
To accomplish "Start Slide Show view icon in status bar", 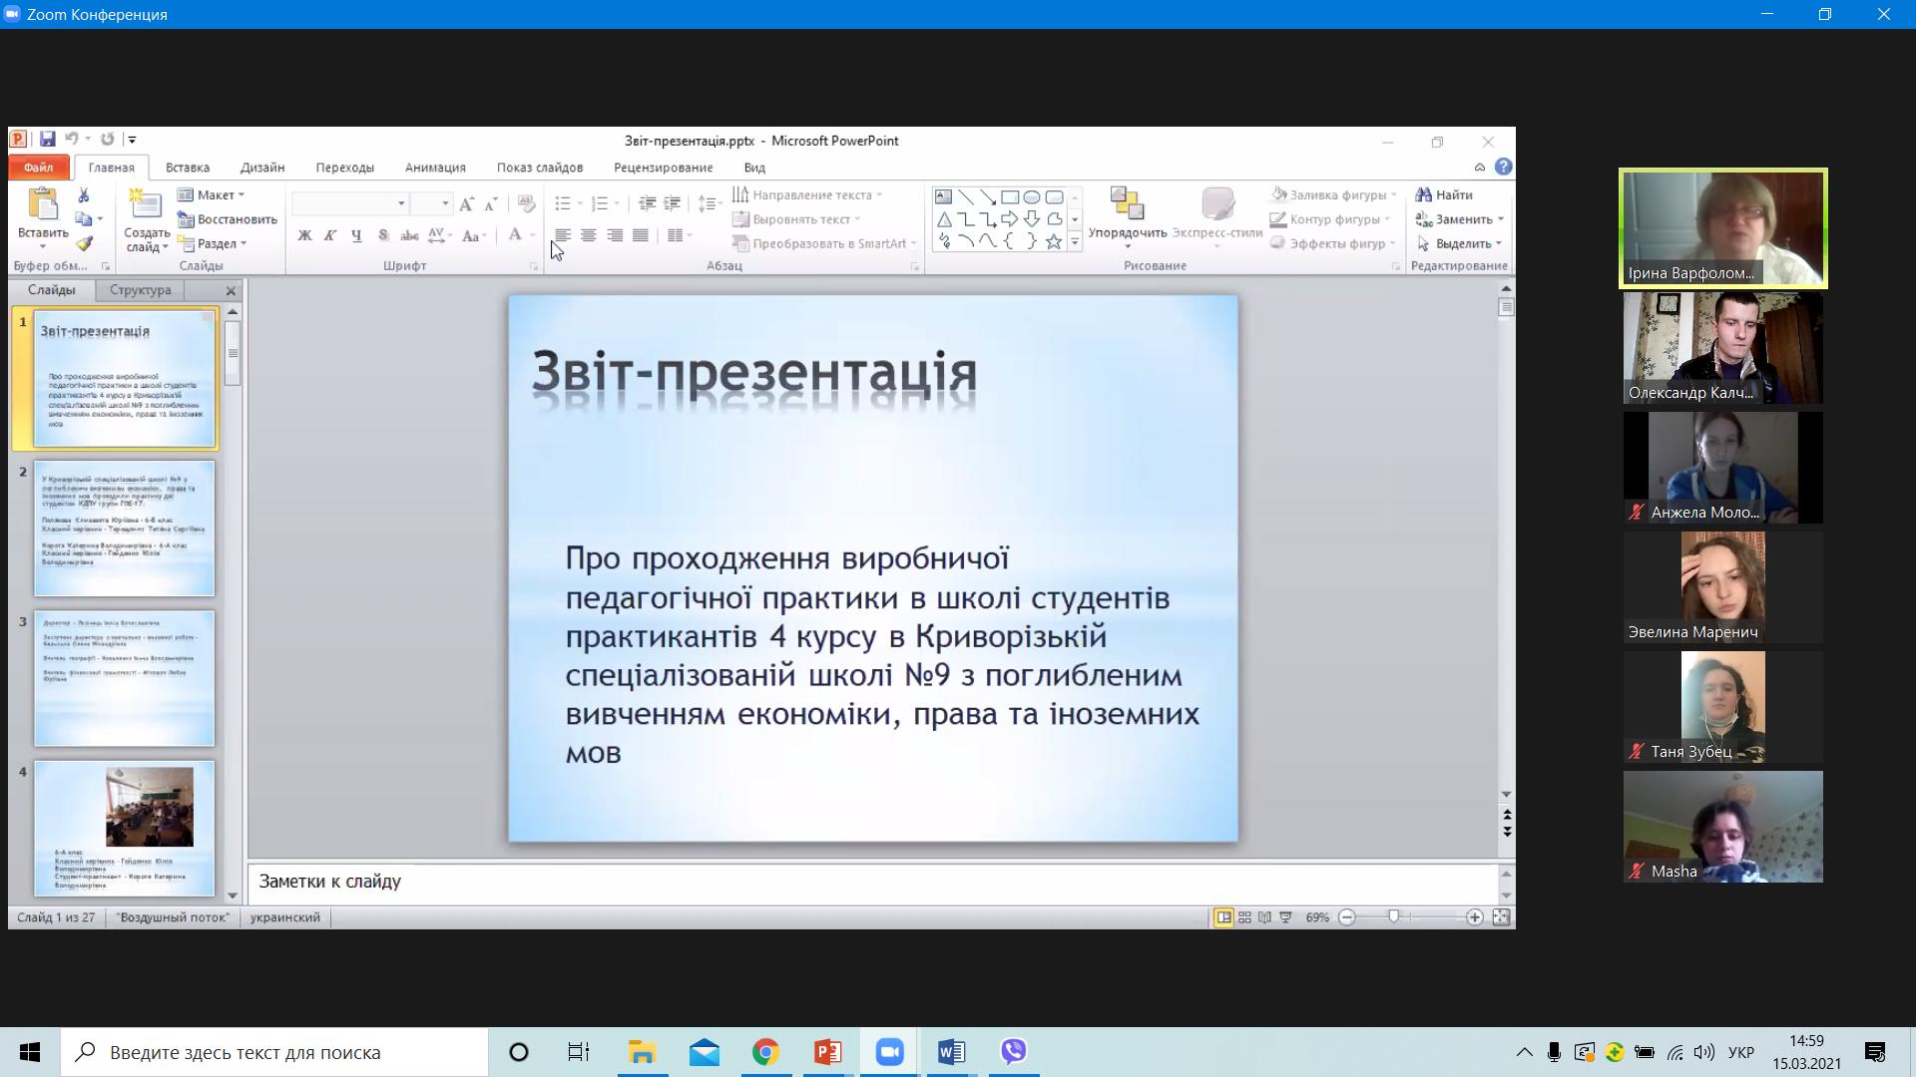I will point(1285,917).
